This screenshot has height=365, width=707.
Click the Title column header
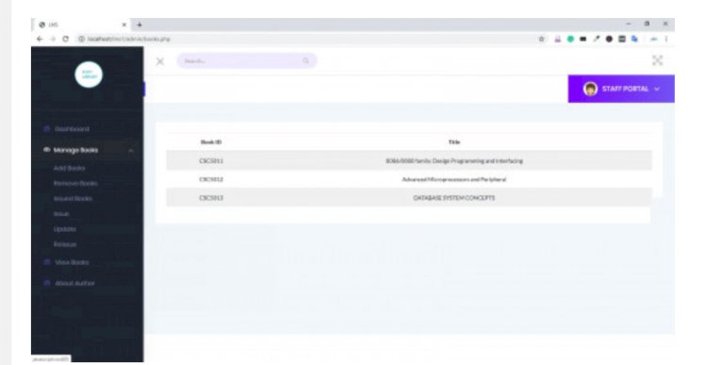coord(454,142)
